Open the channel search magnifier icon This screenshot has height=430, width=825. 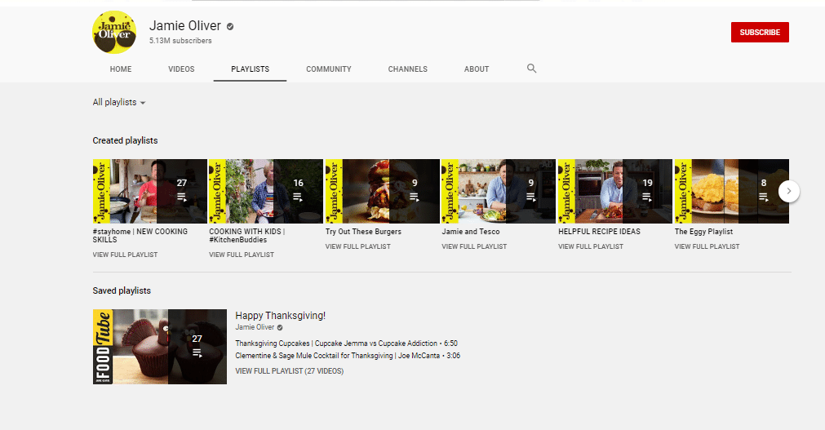(x=531, y=69)
